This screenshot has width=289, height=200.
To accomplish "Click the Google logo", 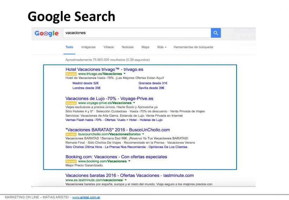I will click(x=47, y=33).
